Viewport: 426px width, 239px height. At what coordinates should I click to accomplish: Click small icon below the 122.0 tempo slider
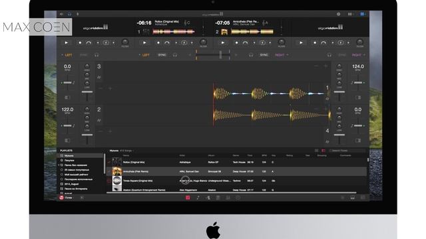coord(67,140)
